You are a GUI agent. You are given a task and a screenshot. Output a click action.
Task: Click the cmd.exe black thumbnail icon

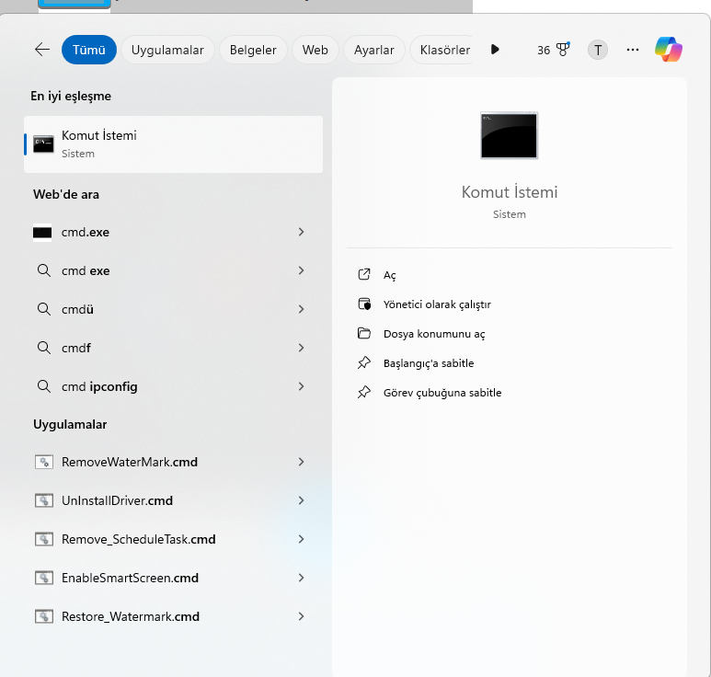(x=42, y=233)
